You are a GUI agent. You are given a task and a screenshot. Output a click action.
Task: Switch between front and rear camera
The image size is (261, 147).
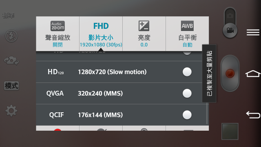coord(11,60)
